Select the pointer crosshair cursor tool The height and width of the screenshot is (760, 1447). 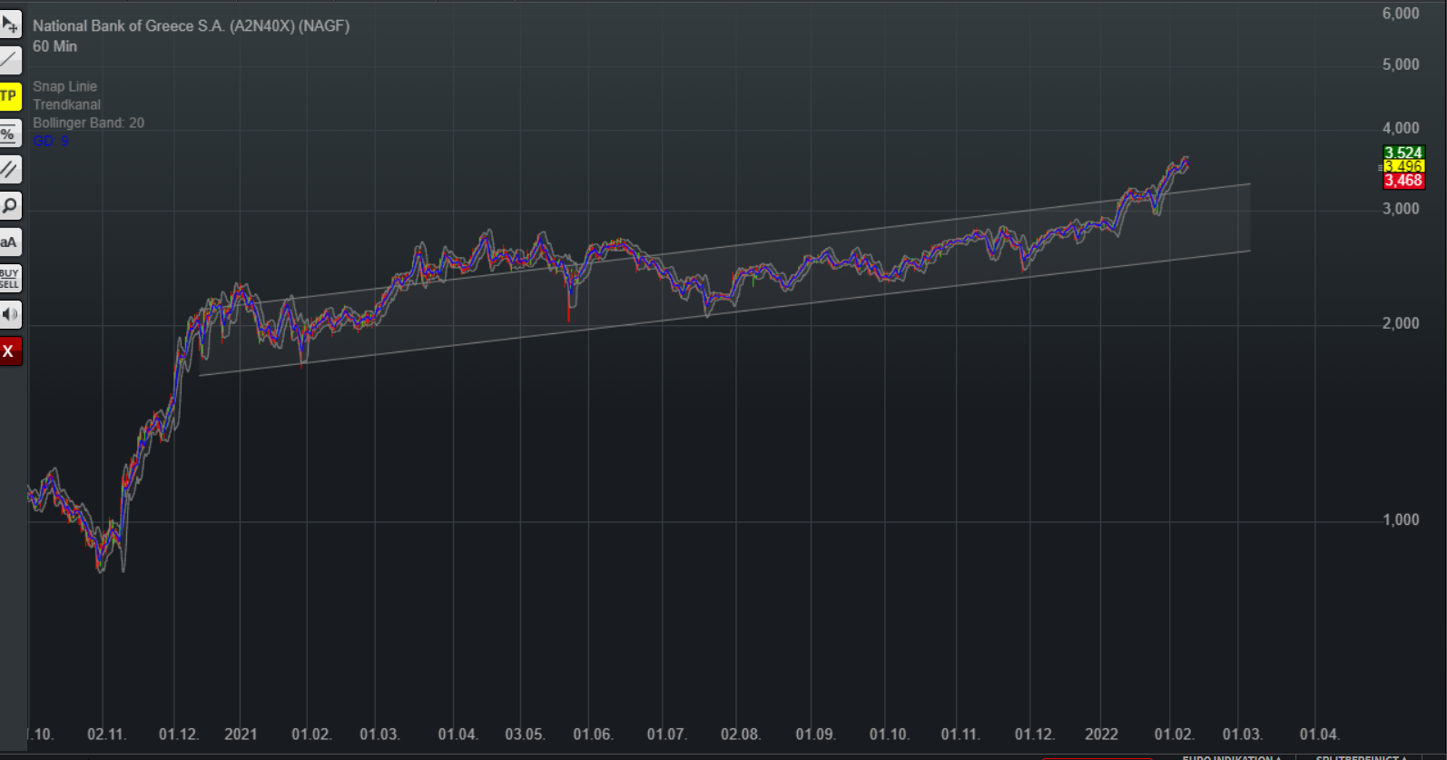coord(10,25)
